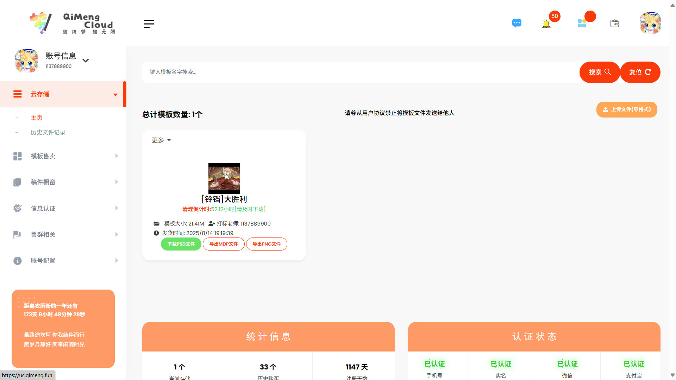Click the wallet icon in the top bar
676x380 pixels.
(x=615, y=23)
